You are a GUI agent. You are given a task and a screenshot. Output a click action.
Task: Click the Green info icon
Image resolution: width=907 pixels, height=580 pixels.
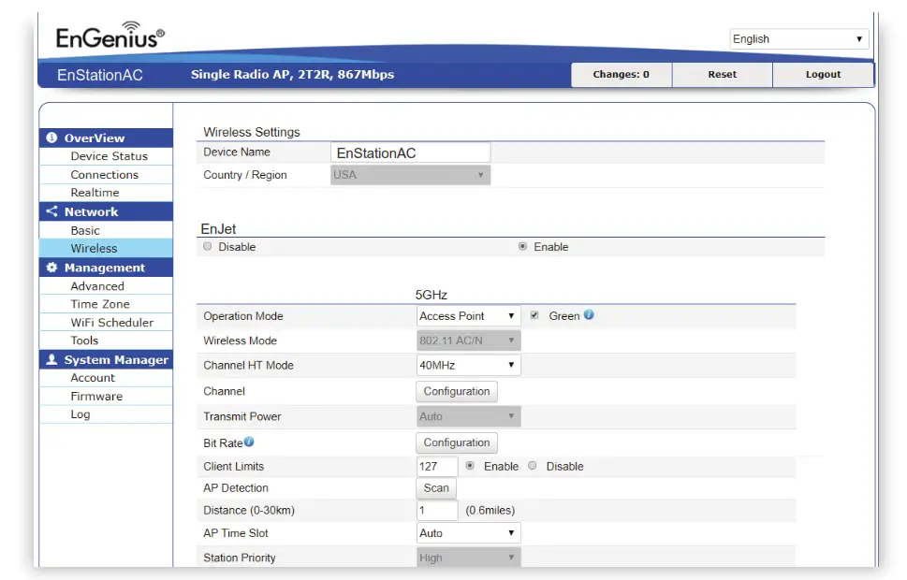(x=589, y=315)
